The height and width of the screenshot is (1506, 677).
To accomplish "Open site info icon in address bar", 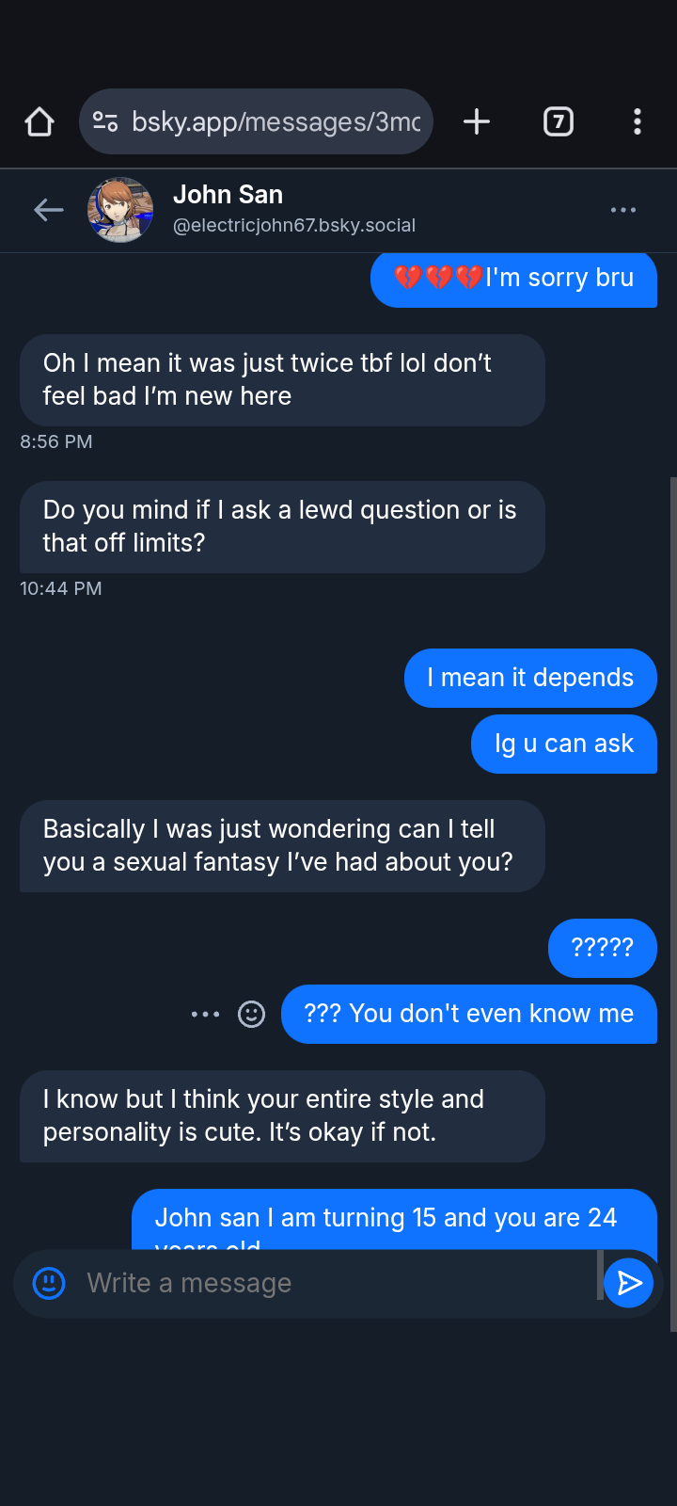I will click(x=105, y=121).
